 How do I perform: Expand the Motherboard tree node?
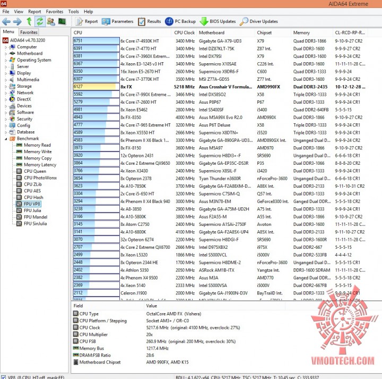click(6, 54)
